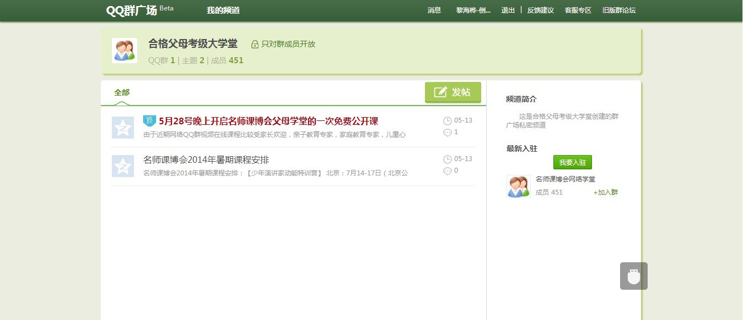Screen dimensions: 743x320
Task: Click the second post's star avatar icon
Action: 122,166
